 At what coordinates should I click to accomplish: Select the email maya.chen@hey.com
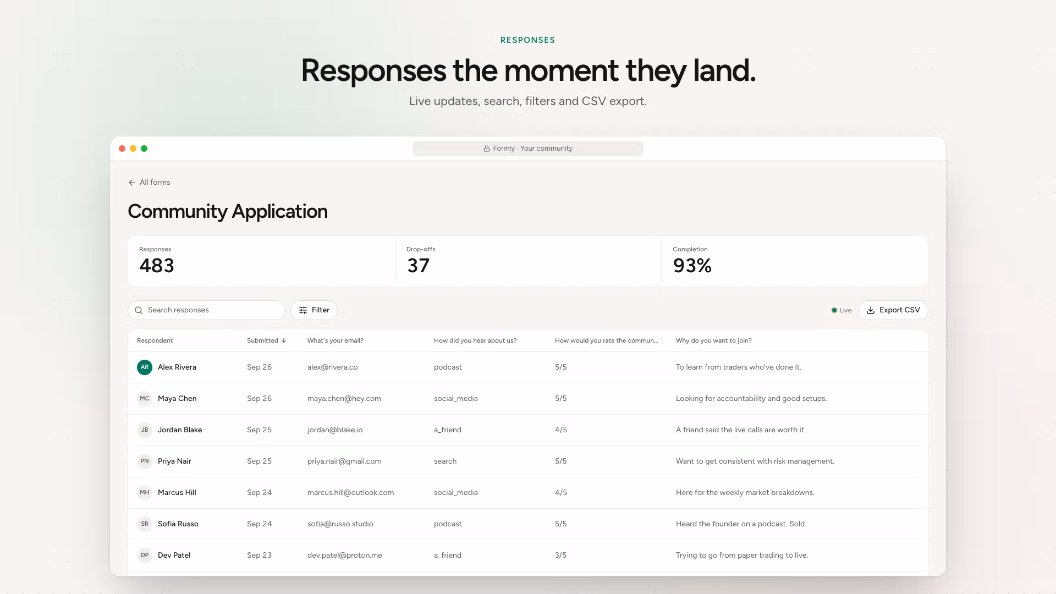pyautogui.click(x=344, y=399)
